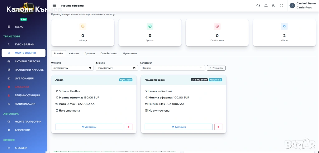Delete the Aixam offer with trash button
319x153 pixels.
point(129,127)
